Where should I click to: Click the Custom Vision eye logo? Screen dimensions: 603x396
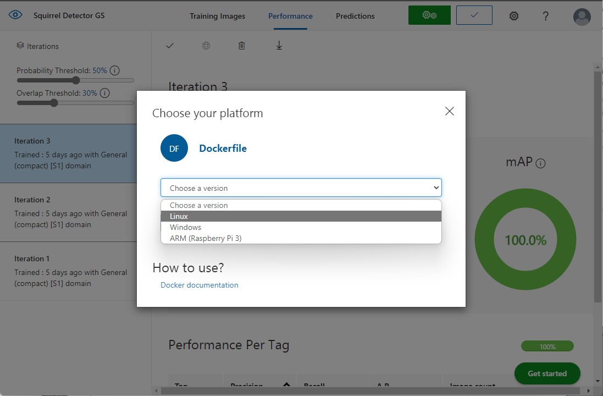coord(15,15)
